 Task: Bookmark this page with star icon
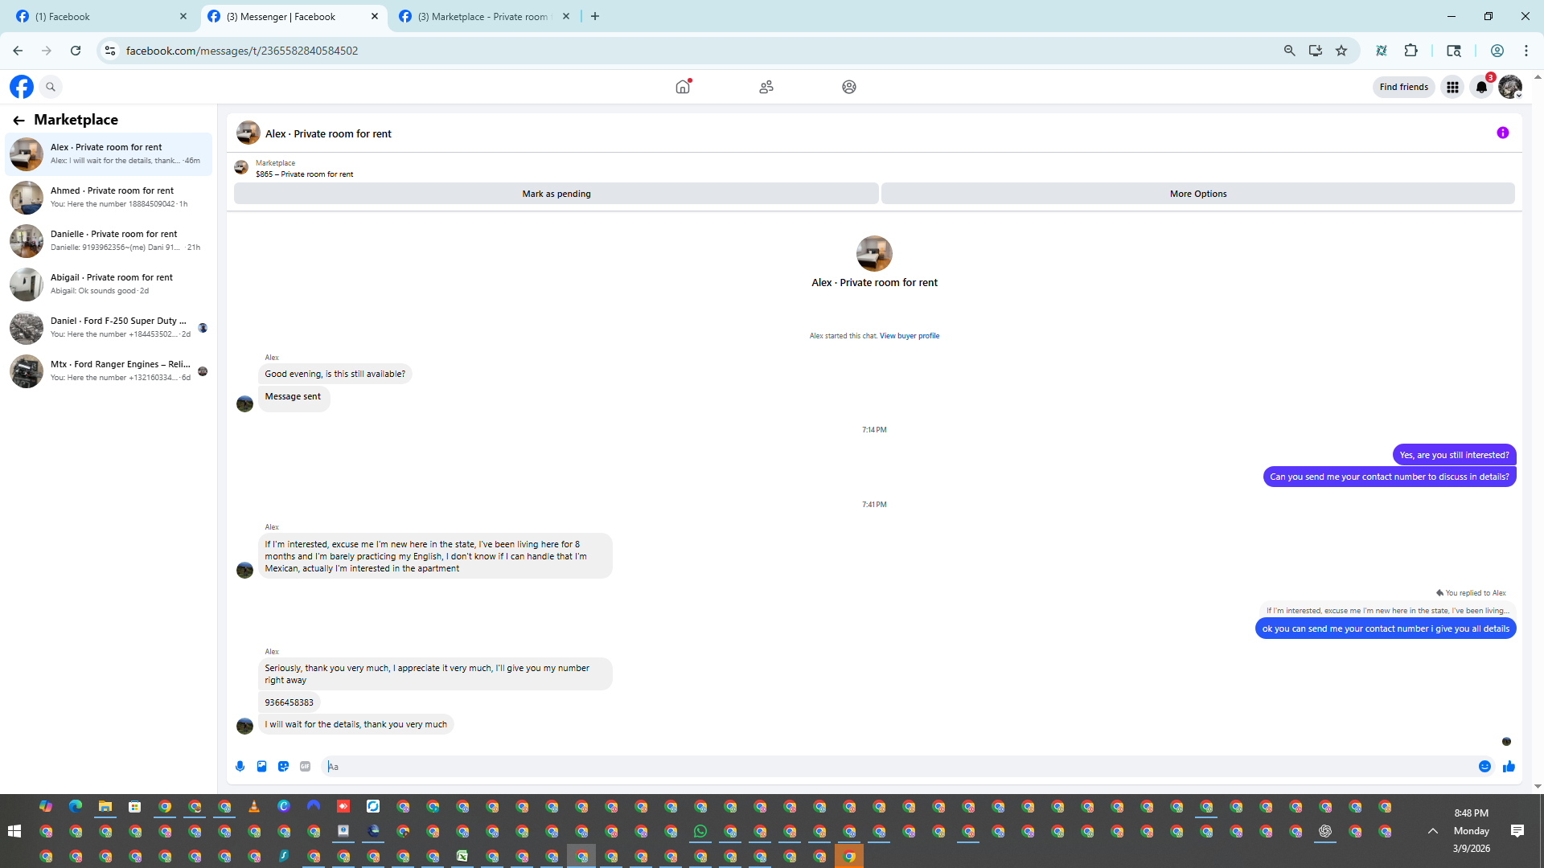coord(1341,51)
